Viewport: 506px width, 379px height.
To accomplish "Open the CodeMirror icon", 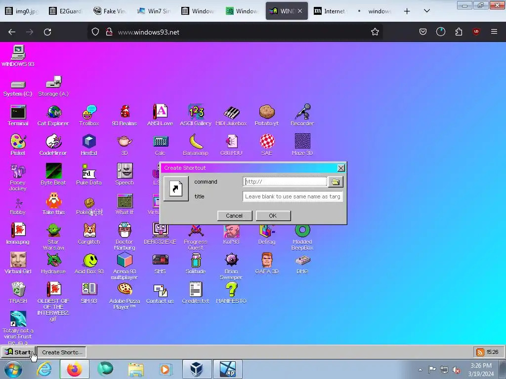I will (x=53, y=145).
